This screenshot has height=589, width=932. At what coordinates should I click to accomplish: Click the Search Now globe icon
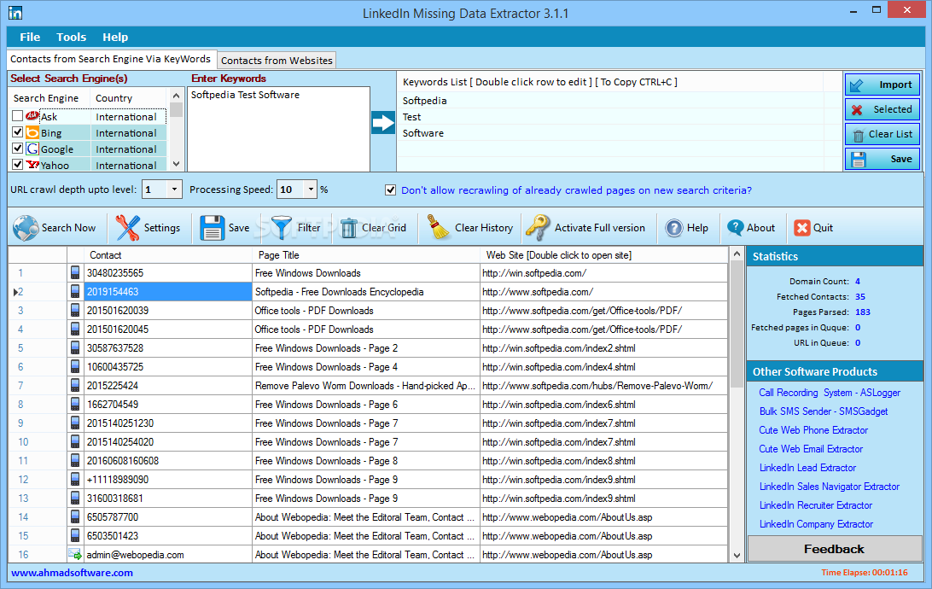click(26, 228)
